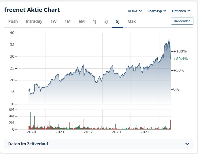Click the price peak near 37 on chart
198x154 pixels.
[x=169, y=40]
